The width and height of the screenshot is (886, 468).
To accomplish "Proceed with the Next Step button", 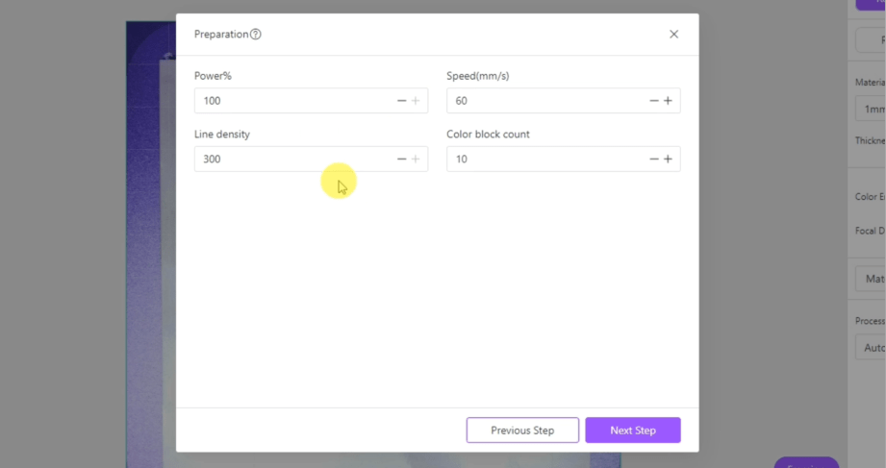I will click(632, 431).
